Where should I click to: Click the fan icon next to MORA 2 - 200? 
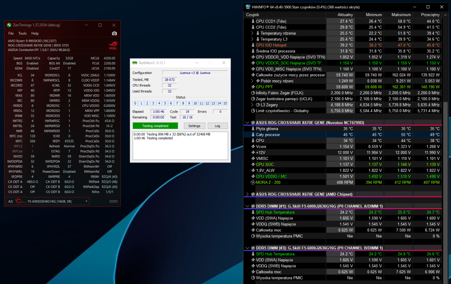pos(253,182)
